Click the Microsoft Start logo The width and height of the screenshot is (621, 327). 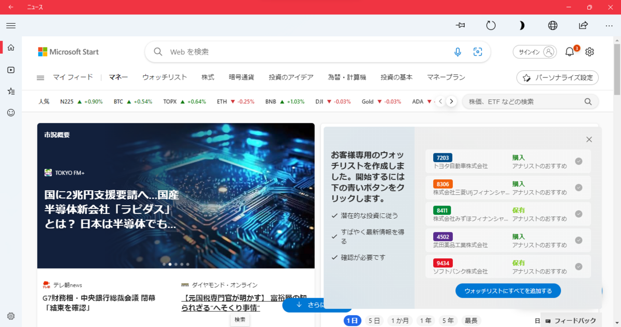coord(68,52)
